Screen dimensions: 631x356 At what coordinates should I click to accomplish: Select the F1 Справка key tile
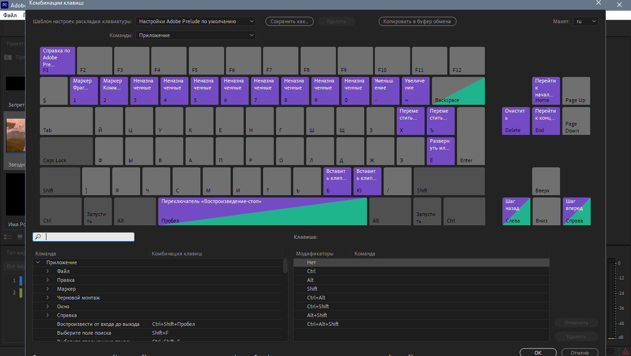click(58, 61)
